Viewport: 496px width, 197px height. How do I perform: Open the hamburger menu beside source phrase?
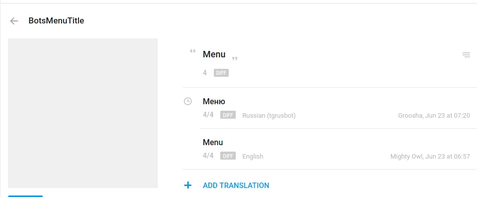click(x=466, y=55)
